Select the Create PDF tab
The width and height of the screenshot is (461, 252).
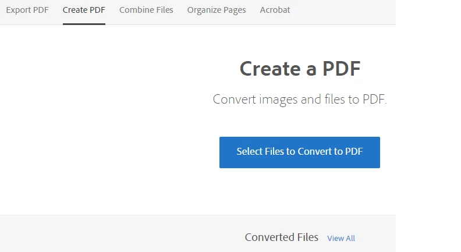[x=84, y=10]
